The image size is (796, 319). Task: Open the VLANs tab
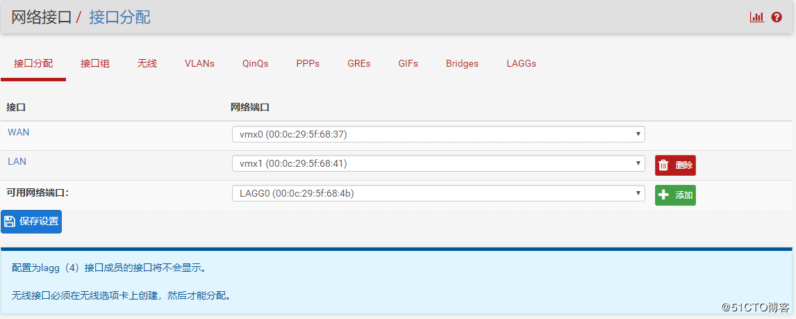[199, 63]
